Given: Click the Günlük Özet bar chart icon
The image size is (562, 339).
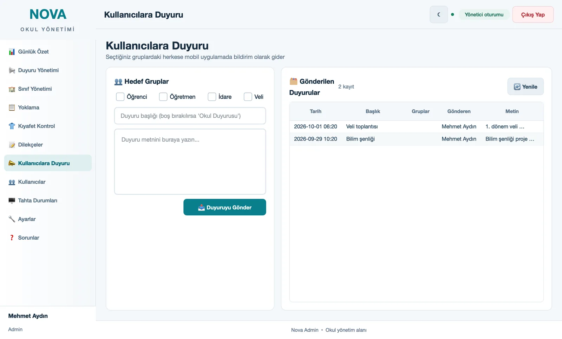Looking at the screenshot, I should pos(12,52).
